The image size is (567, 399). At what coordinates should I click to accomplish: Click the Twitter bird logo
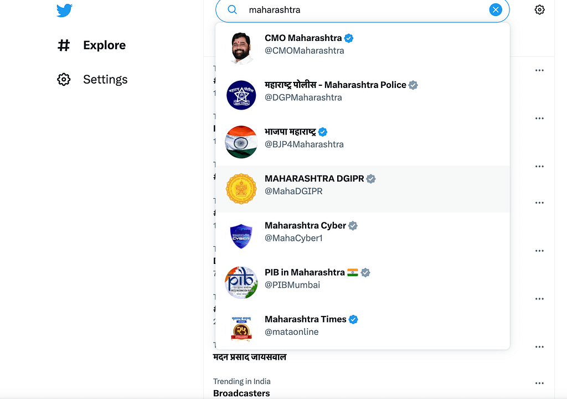[64, 10]
